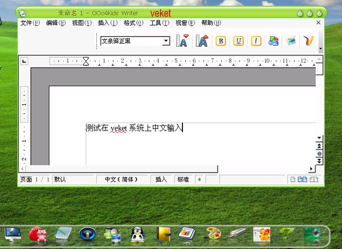Click the vertical scrollbar down arrow
342x249 pixels.
pos(319,138)
